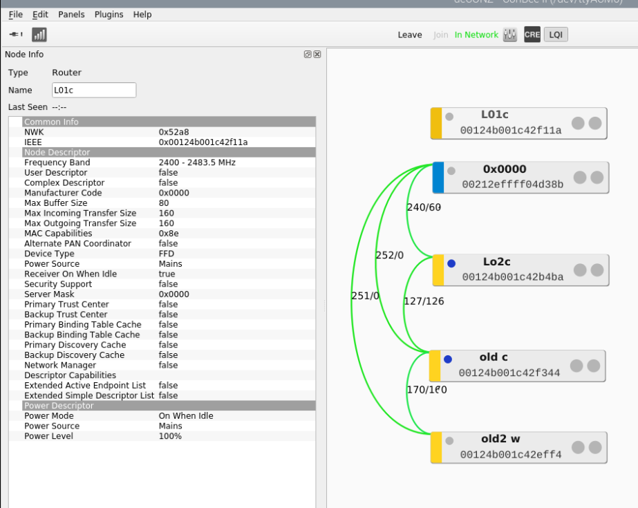The image size is (638, 508).
Task: Select the Device Type FFD row
Action: coord(169,254)
